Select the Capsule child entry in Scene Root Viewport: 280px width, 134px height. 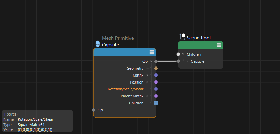click(197, 61)
